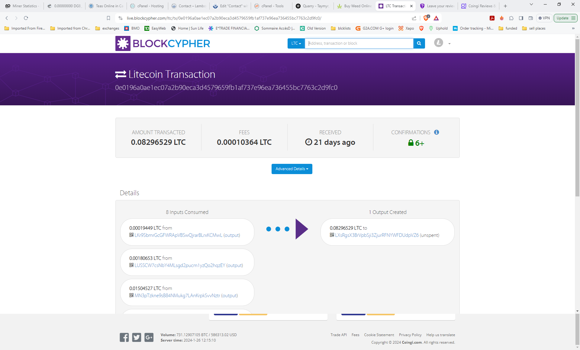Click the BlockCypher logo icon

123,43
